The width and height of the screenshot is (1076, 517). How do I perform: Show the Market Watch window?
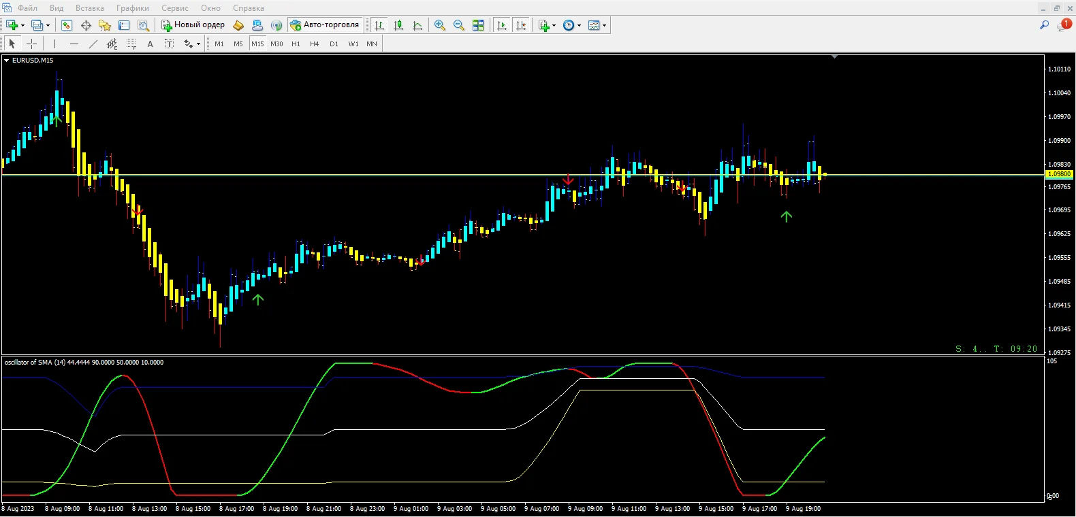[67, 25]
